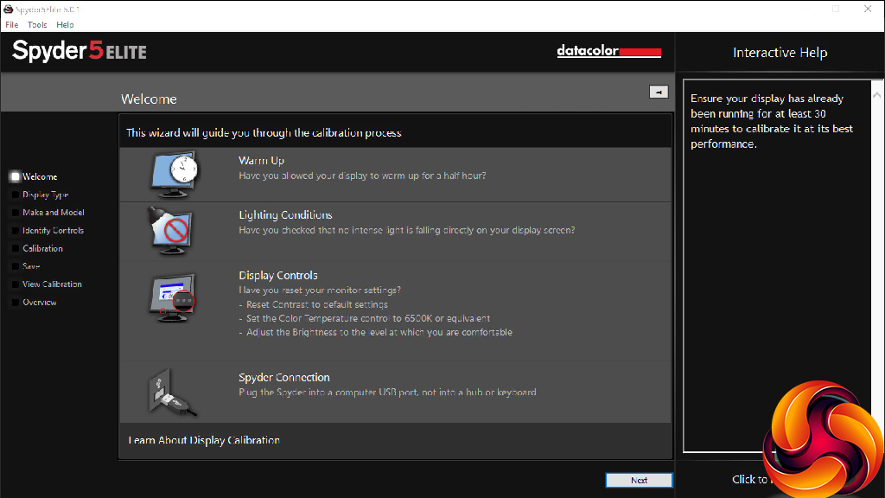The image size is (885, 498).
Task: Click the Lighting Conditions heading
Action: [285, 215]
